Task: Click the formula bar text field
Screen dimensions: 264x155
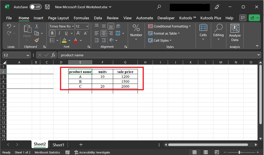Action: point(159,55)
